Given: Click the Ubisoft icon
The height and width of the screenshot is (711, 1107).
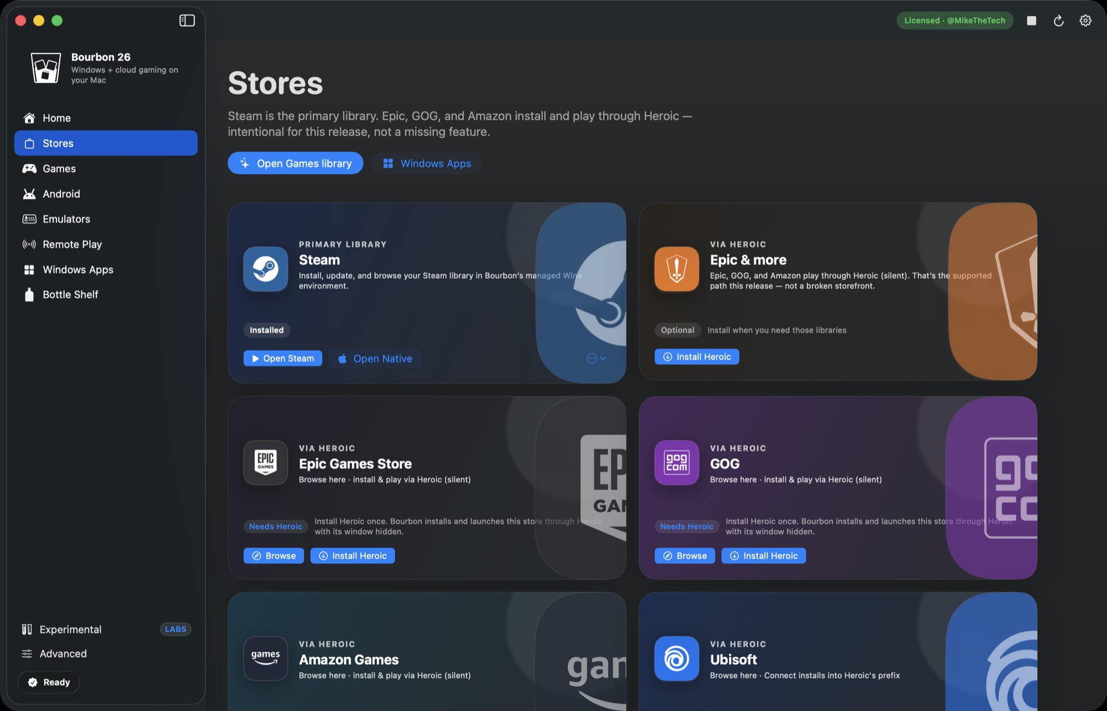Looking at the screenshot, I should pos(676,658).
